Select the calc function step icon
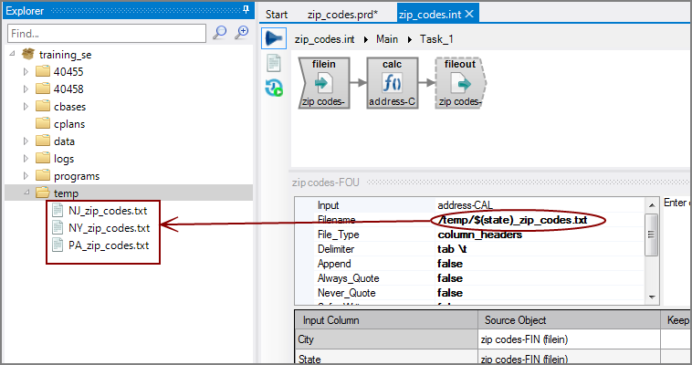692x365 pixels. point(393,83)
